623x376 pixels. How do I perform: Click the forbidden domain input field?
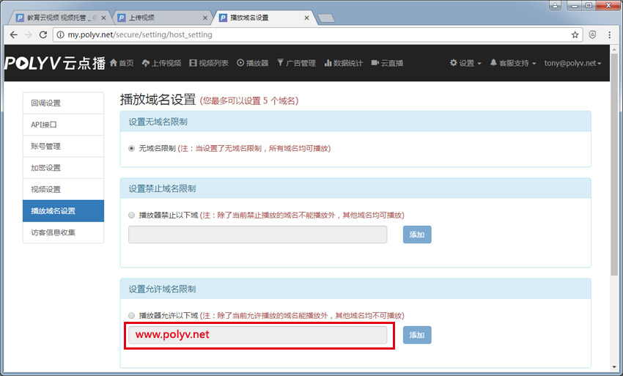(x=257, y=235)
